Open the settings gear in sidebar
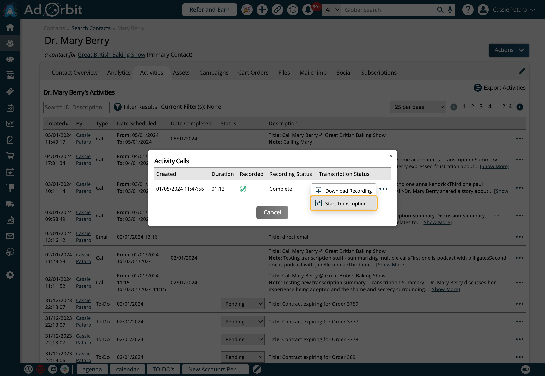This screenshot has height=376, width=545. [10, 275]
